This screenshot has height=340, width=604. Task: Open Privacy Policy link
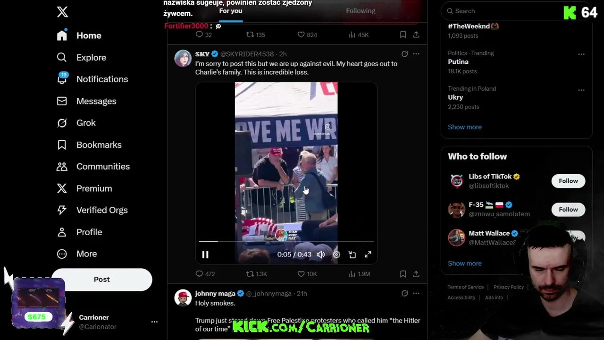[x=509, y=287]
